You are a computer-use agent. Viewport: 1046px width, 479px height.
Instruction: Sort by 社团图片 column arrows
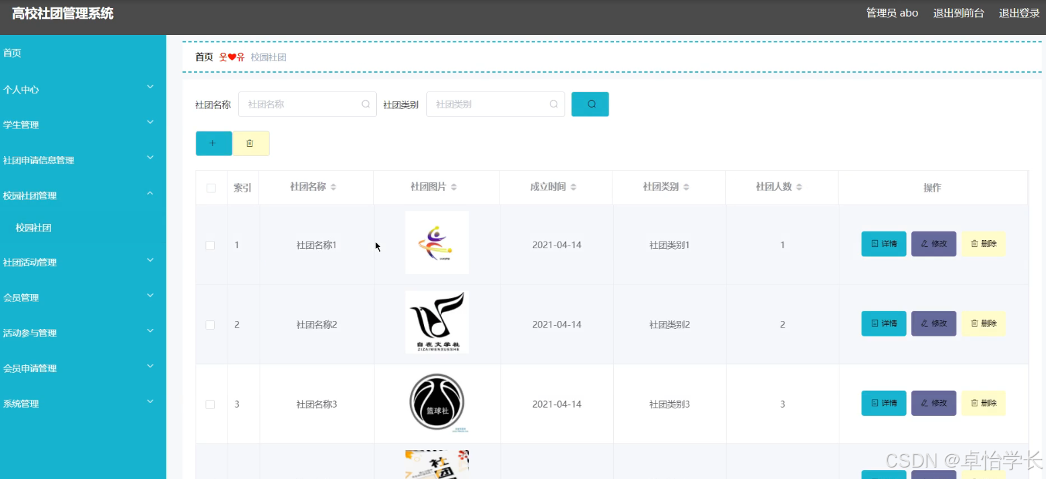(x=453, y=187)
